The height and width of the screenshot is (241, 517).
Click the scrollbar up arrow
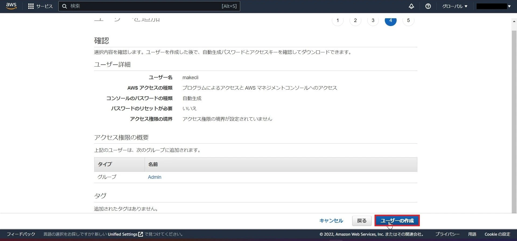514,21
